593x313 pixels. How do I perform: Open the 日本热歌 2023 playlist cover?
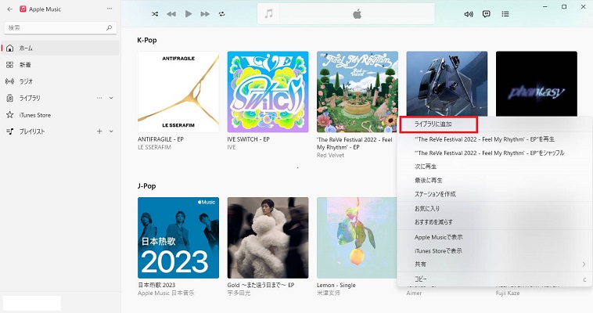point(178,238)
